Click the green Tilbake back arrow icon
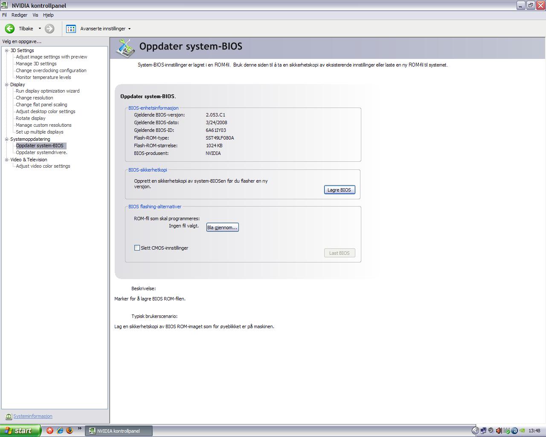 [x=10, y=29]
